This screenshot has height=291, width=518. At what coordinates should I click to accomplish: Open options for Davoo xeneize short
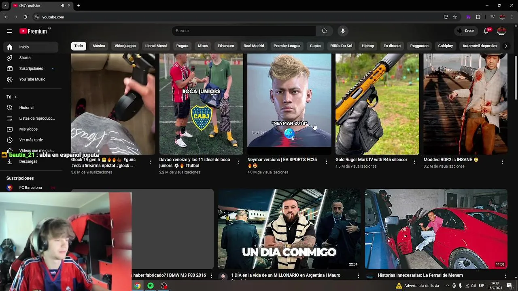[238, 162]
